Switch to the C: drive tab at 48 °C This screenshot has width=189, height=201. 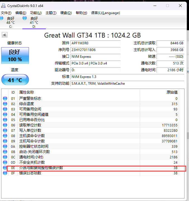click(x=11, y=22)
